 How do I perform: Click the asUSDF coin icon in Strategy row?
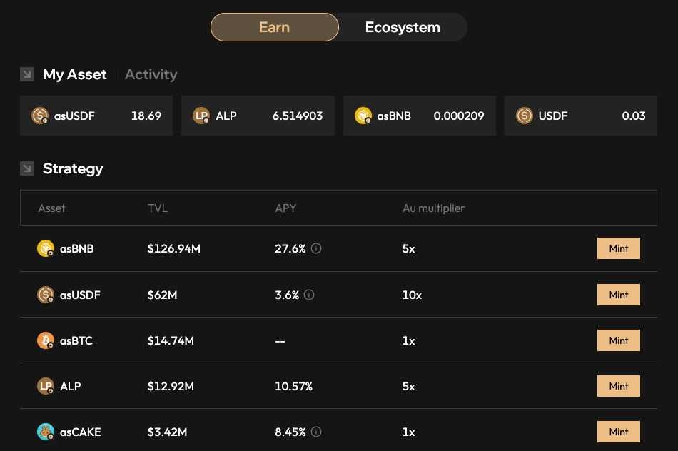pyautogui.click(x=46, y=295)
